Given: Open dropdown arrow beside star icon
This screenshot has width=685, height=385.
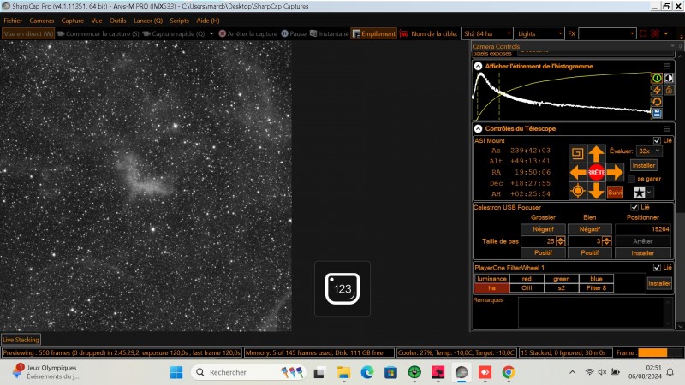Looking at the screenshot, I should 650,192.
